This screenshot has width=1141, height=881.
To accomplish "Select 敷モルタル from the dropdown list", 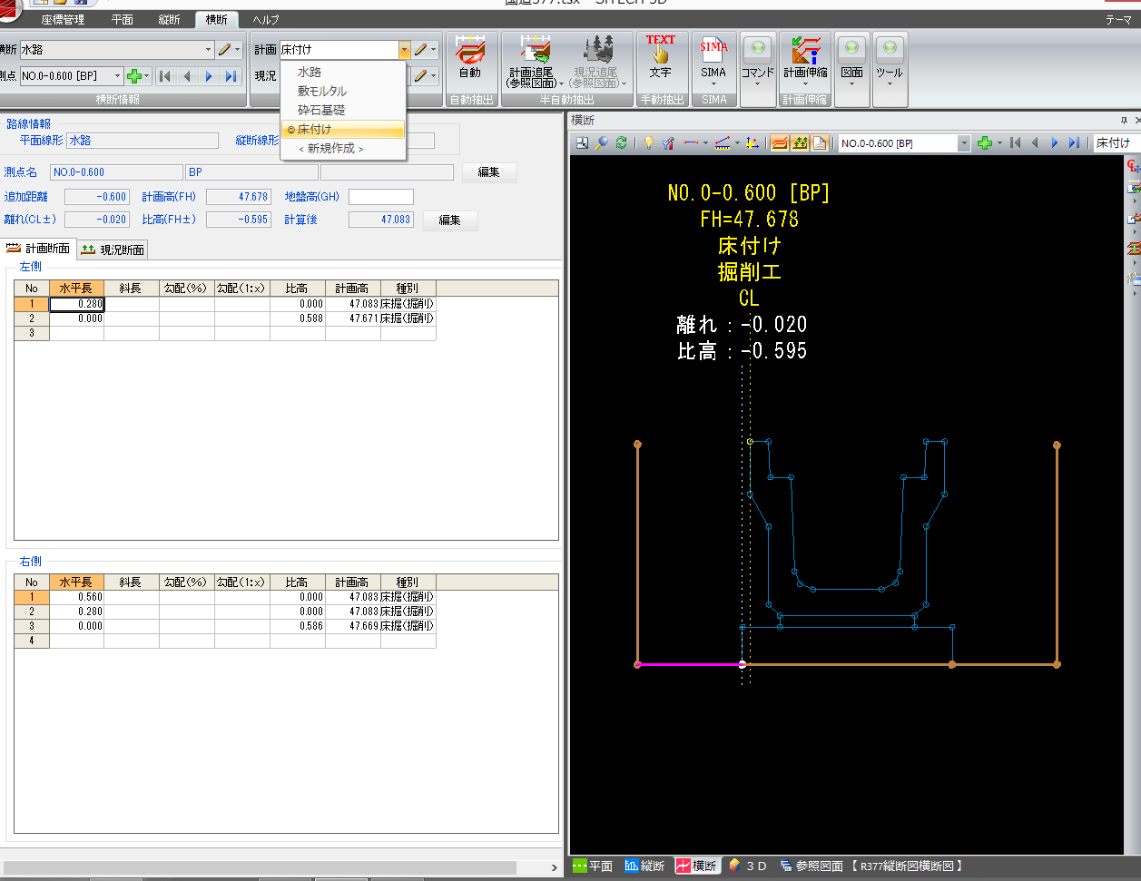I will coord(343,91).
